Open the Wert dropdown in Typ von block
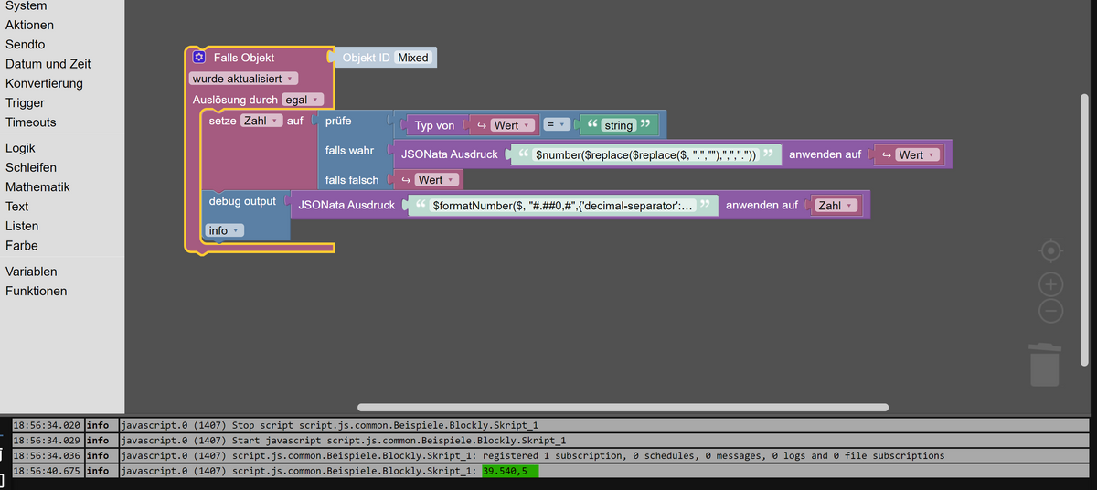The width and height of the screenshot is (1097, 490). pos(511,125)
